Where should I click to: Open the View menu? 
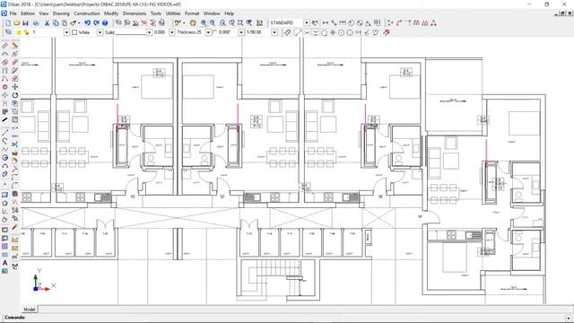[x=44, y=13]
